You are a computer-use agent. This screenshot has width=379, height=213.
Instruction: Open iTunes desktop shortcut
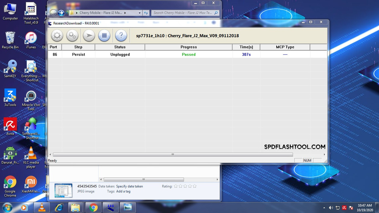pyautogui.click(x=31, y=40)
